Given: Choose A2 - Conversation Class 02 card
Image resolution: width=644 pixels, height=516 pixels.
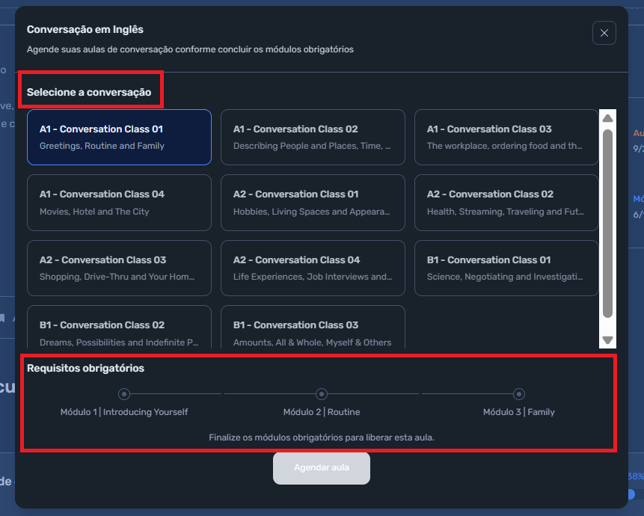Looking at the screenshot, I should [x=506, y=203].
